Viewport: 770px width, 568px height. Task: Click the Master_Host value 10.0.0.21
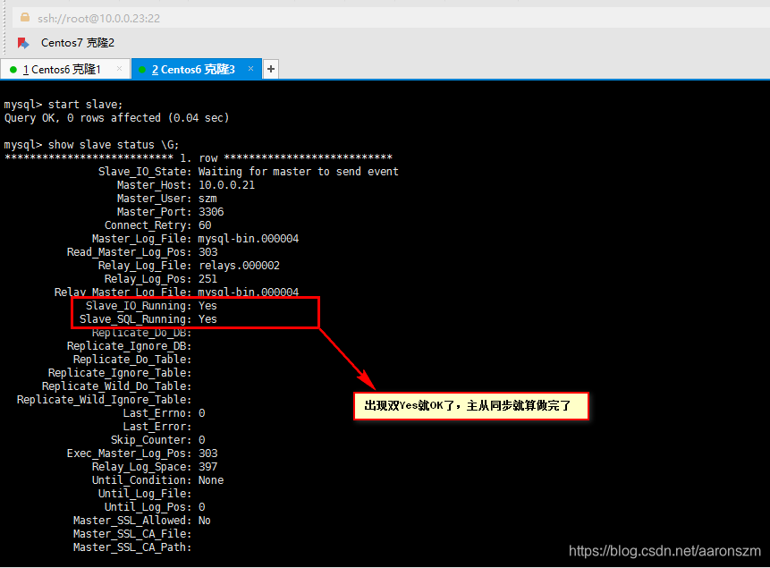coord(226,185)
